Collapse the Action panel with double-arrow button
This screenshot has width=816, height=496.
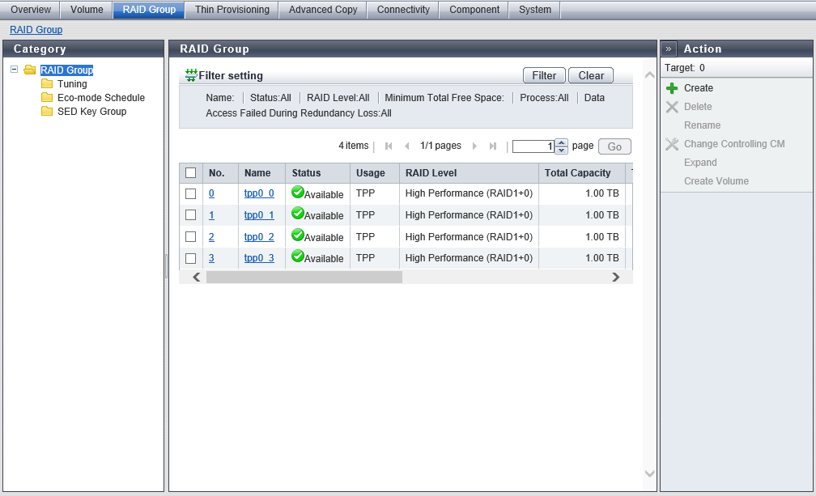[x=669, y=49]
